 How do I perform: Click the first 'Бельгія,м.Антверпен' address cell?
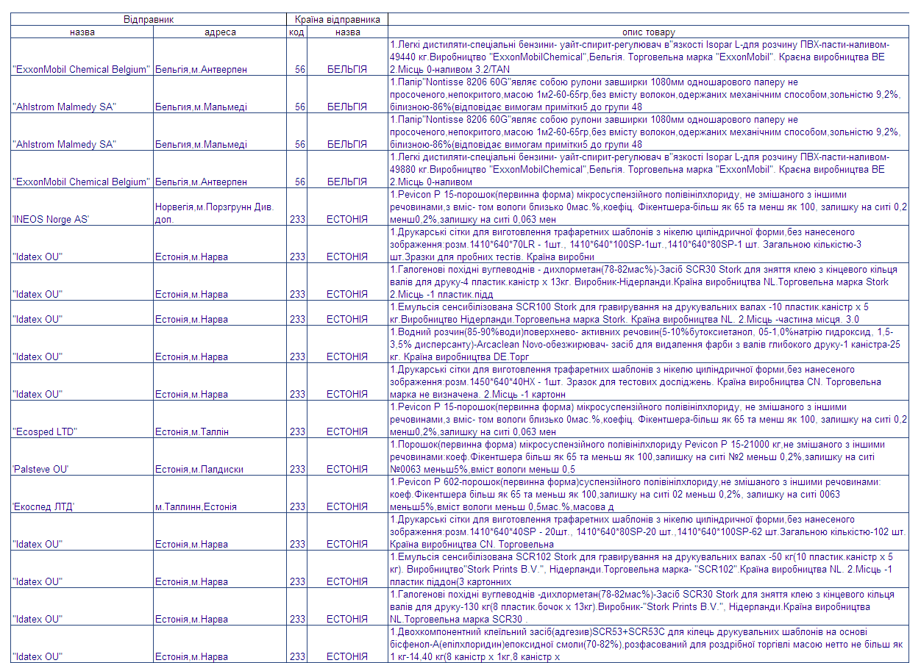pyautogui.click(x=220, y=57)
